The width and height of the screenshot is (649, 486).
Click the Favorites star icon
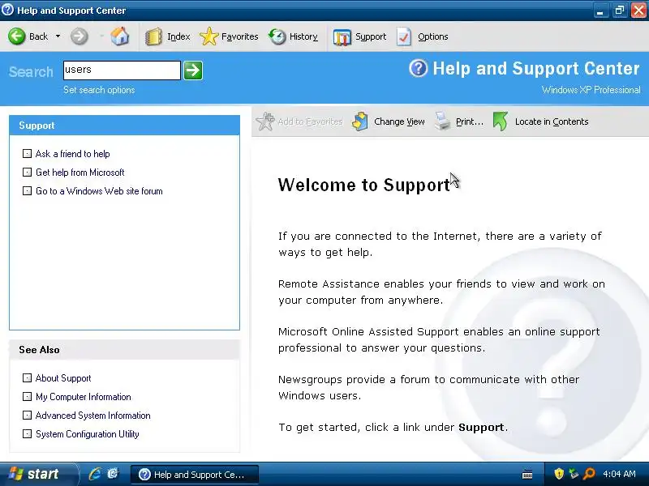pyautogui.click(x=209, y=36)
